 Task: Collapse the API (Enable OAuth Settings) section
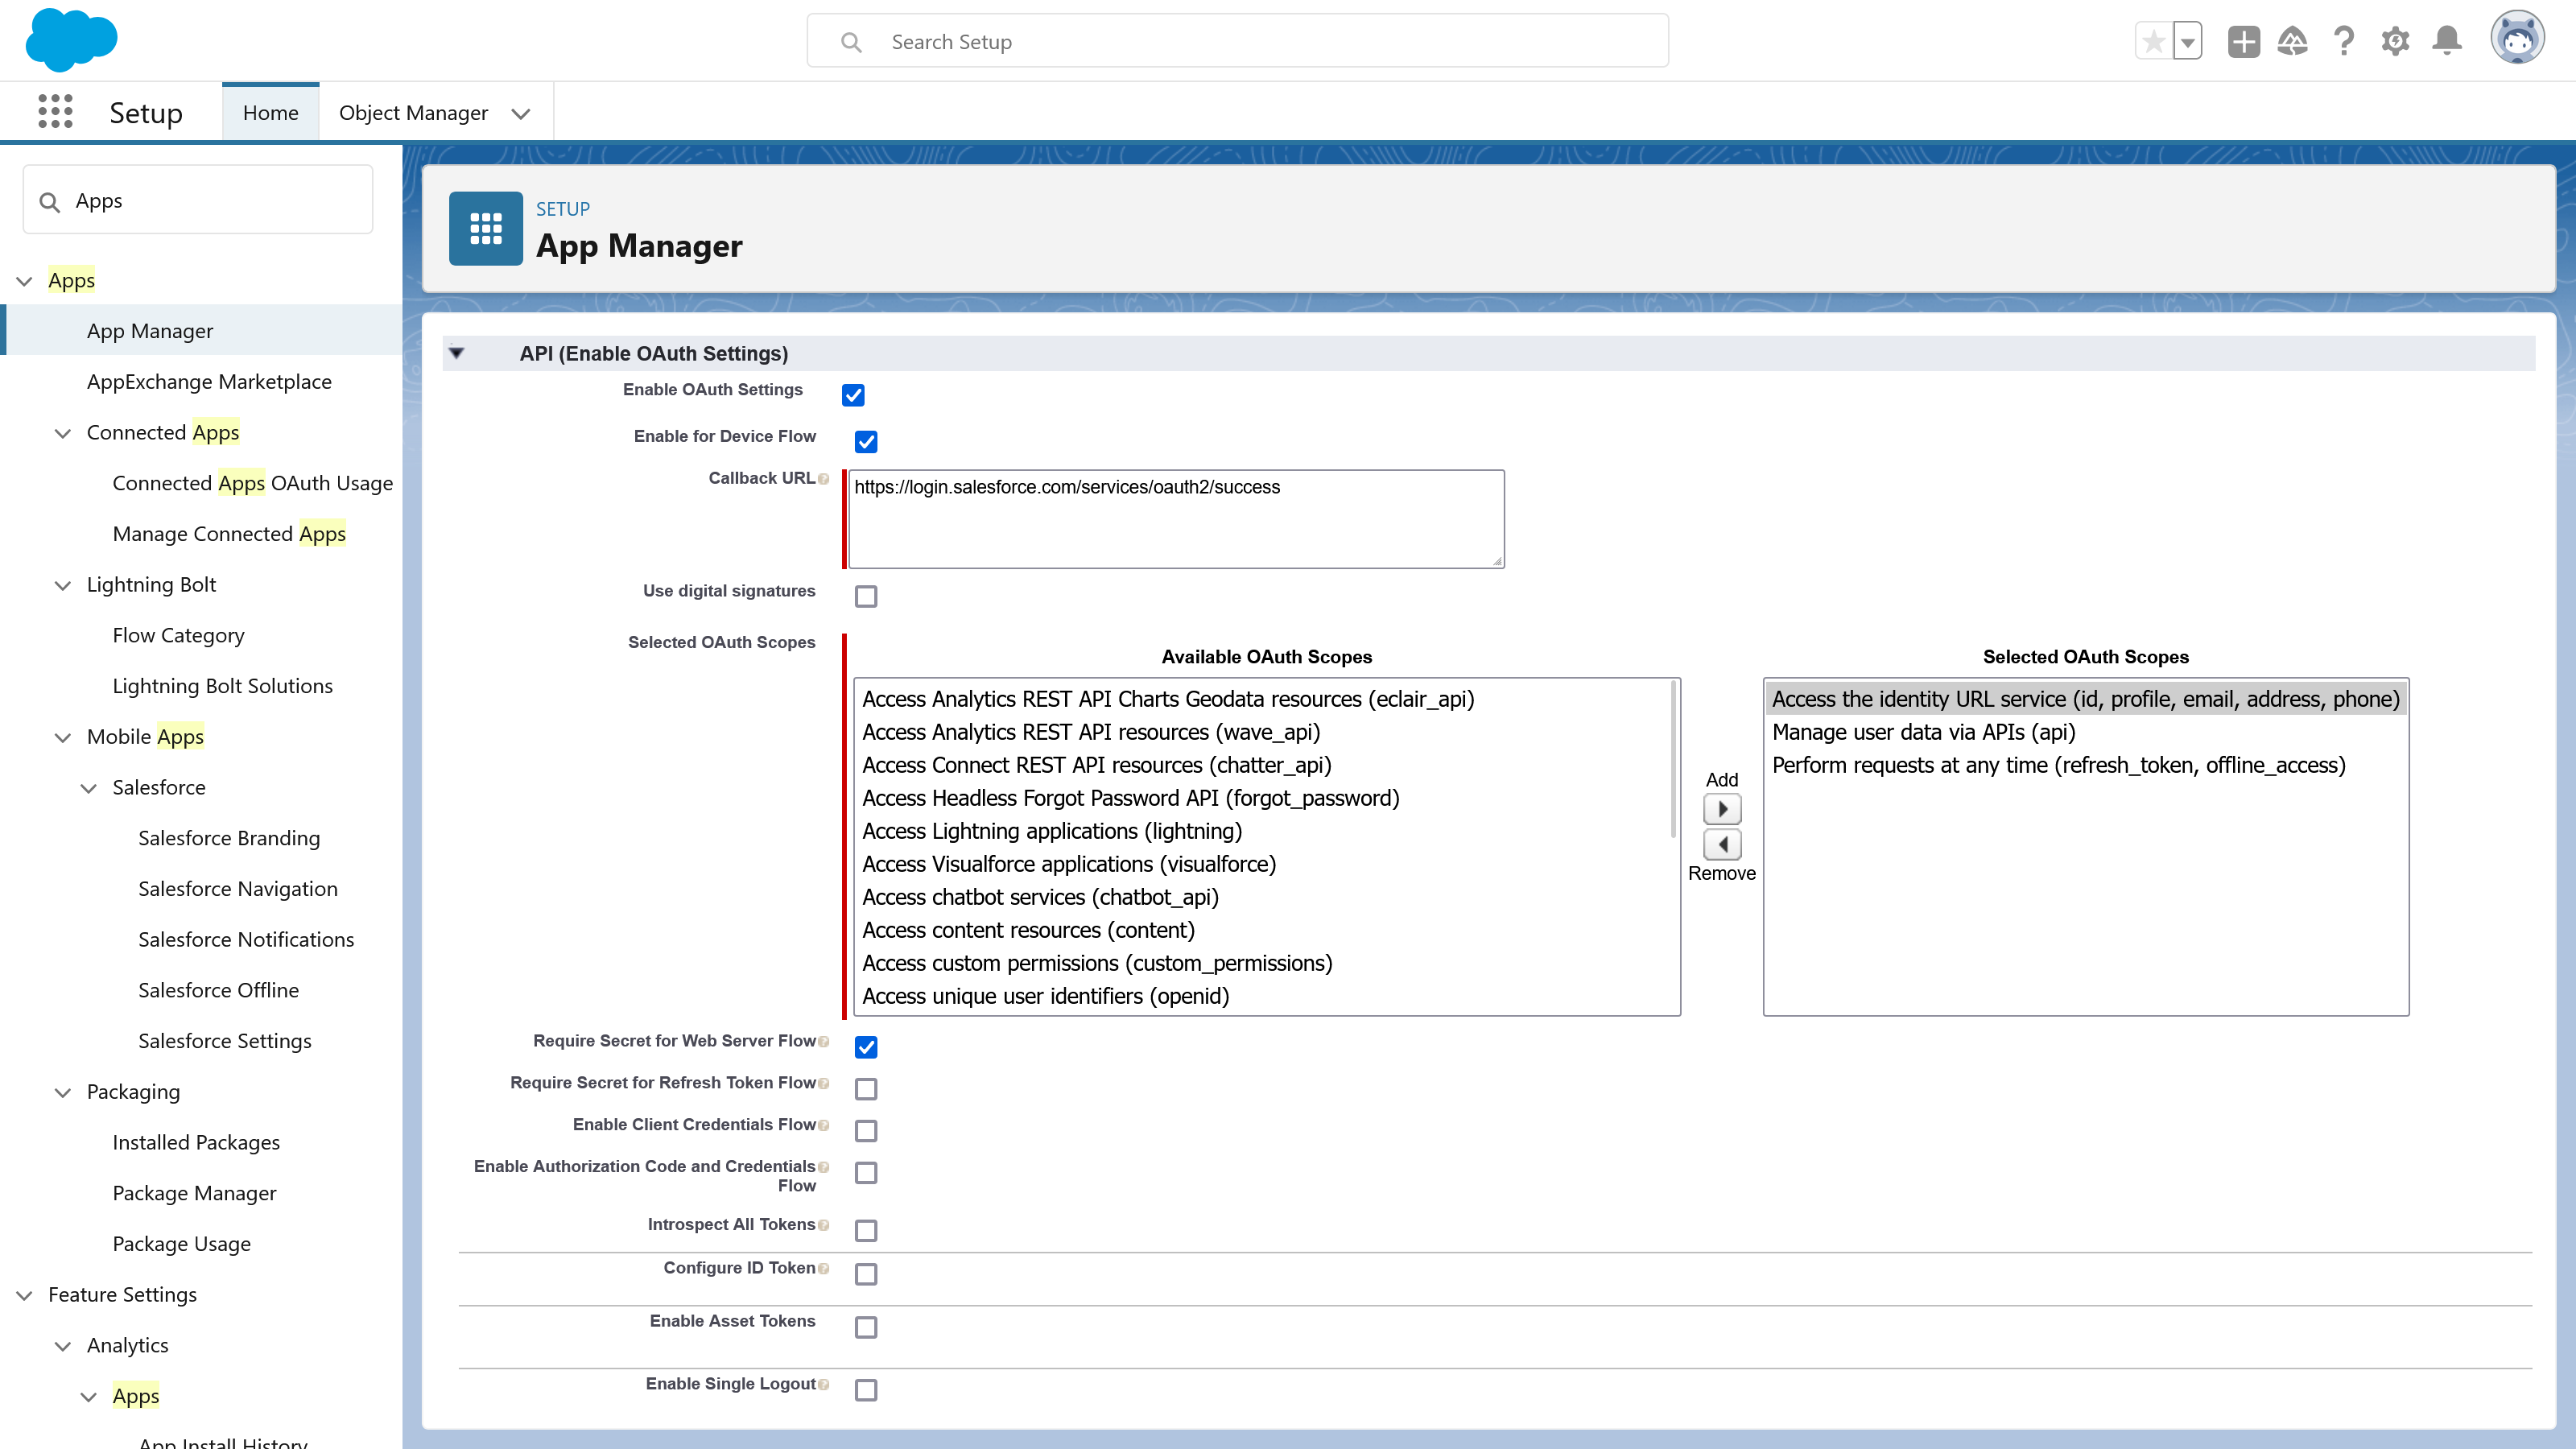click(457, 353)
